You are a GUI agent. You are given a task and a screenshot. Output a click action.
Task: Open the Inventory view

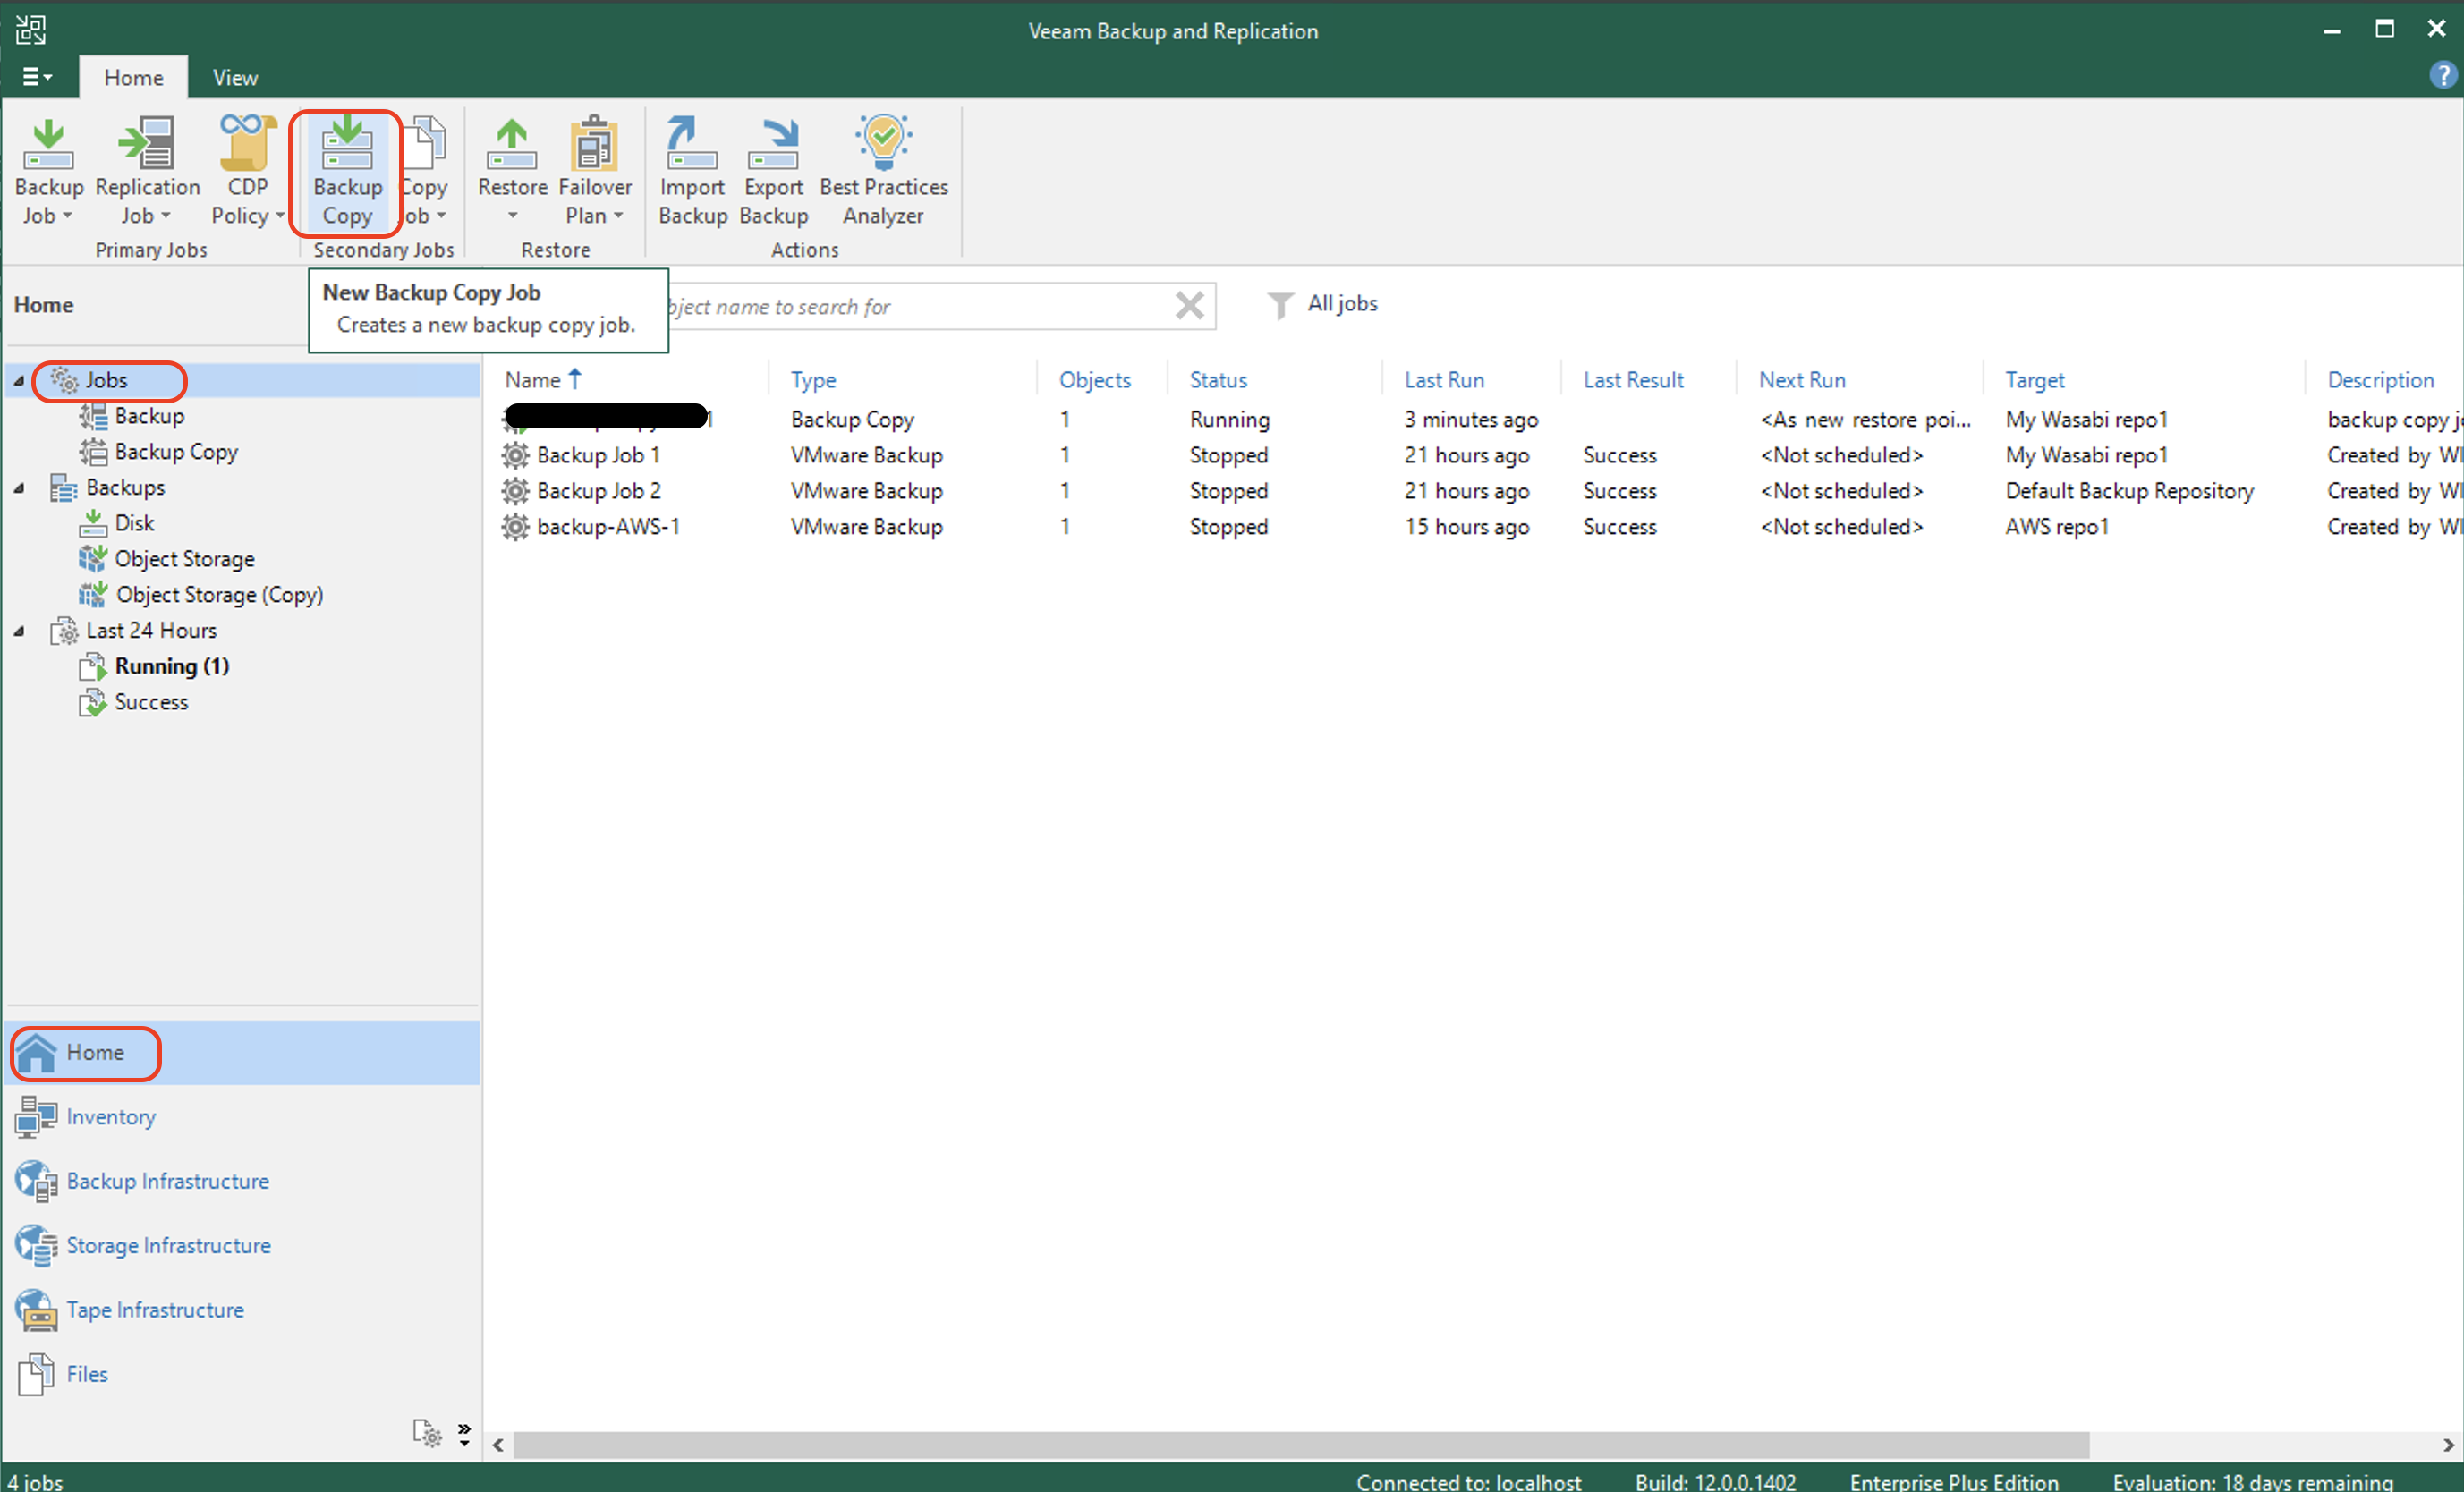coord(242,1117)
